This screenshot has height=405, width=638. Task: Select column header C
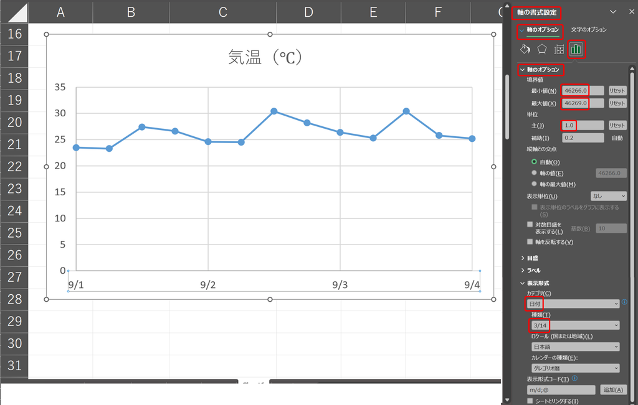click(x=222, y=12)
